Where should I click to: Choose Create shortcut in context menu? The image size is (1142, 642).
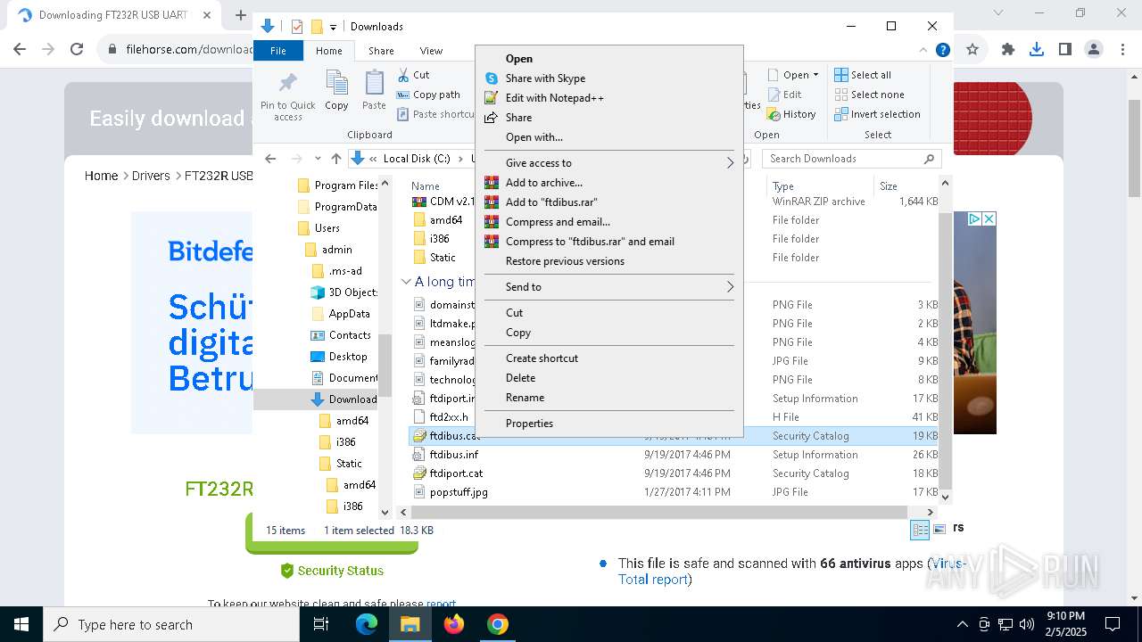[x=609, y=358]
